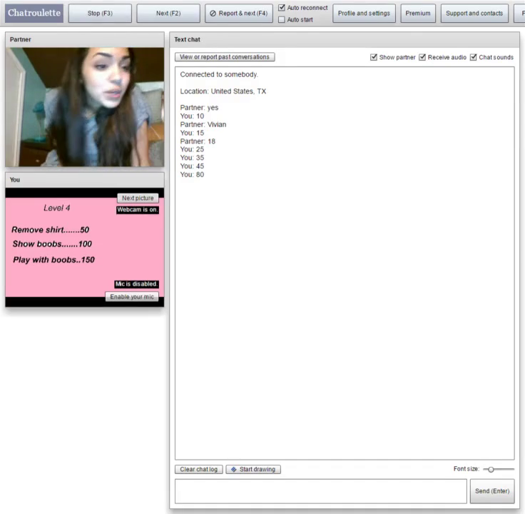Image resolution: width=525 pixels, height=514 pixels.
Task: Click the 'You: 45' chat line
Action: point(192,166)
